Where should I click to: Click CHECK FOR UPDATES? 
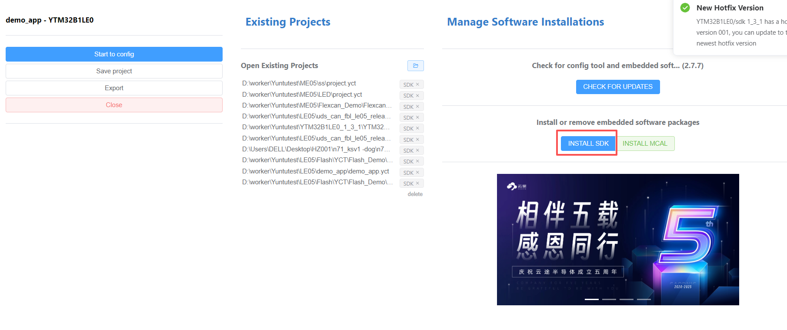point(618,87)
